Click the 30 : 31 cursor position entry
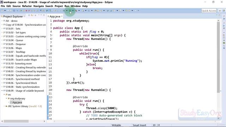226x127 pixels. [x=156, y=125]
